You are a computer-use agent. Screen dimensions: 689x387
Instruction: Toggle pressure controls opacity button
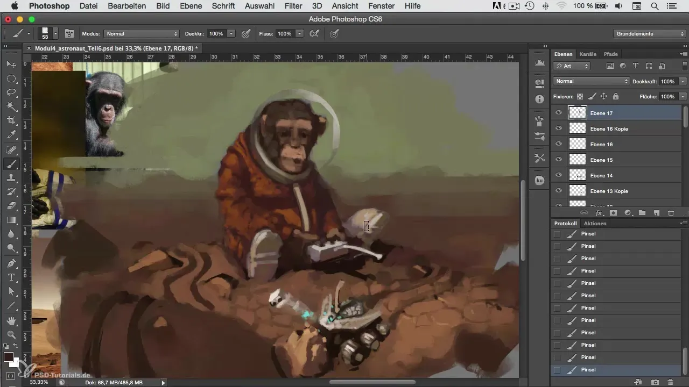point(246,33)
